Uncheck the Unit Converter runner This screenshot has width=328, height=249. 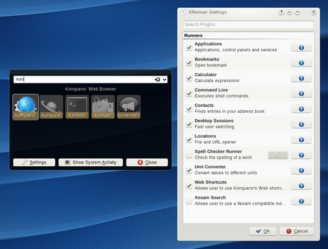click(x=189, y=170)
